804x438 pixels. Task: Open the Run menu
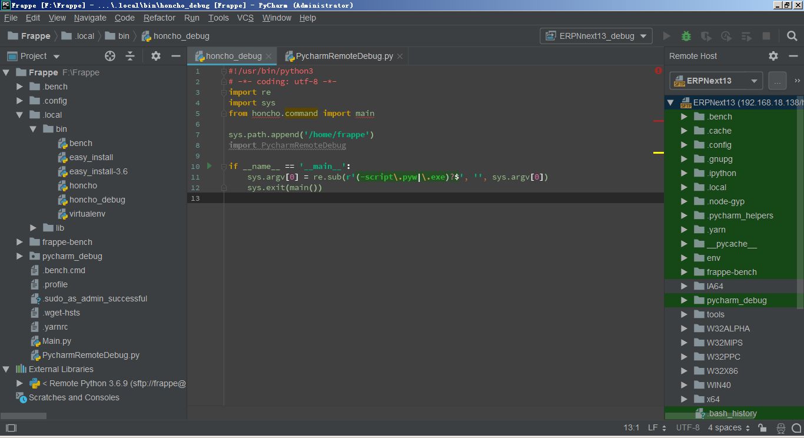[x=192, y=18]
